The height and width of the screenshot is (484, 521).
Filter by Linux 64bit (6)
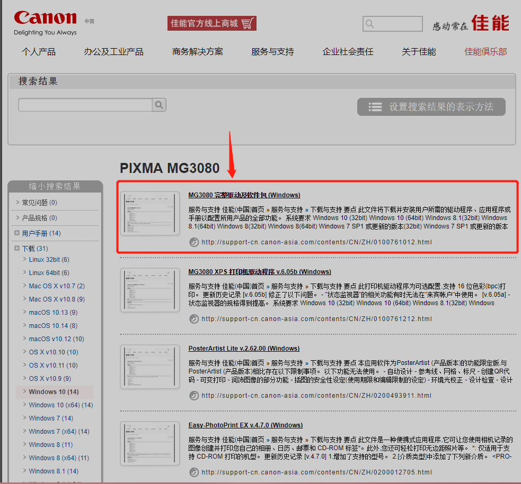click(49, 273)
